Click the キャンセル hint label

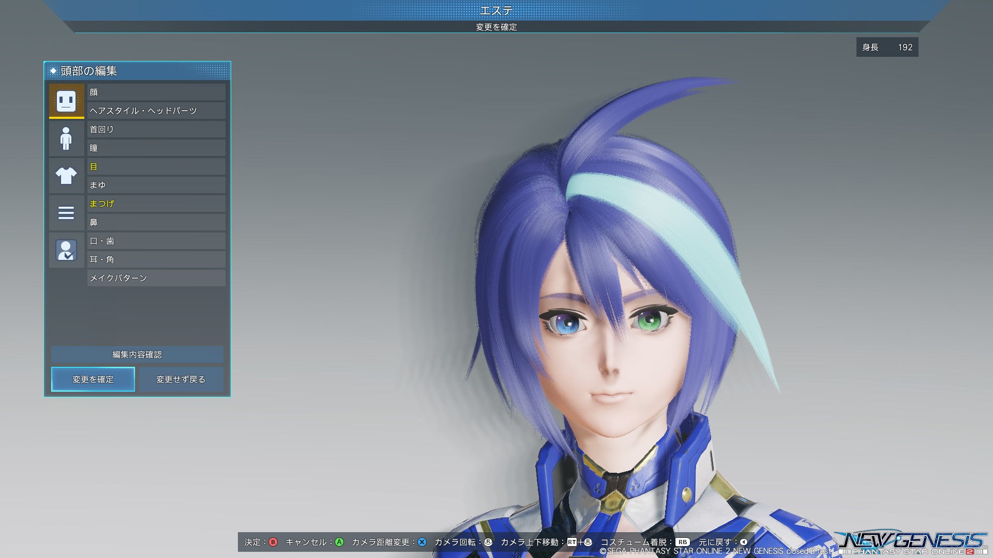point(306,542)
